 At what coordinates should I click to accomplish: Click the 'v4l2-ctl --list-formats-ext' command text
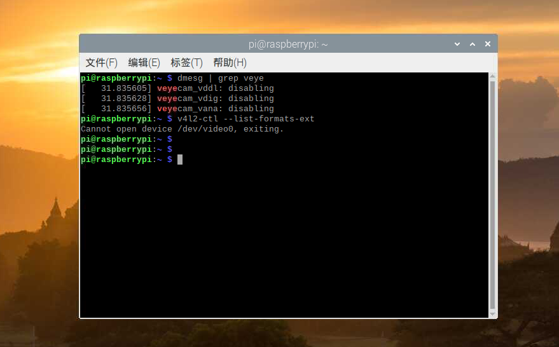tap(245, 119)
